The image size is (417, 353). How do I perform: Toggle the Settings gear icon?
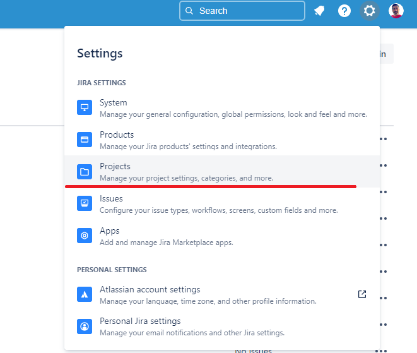369,11
